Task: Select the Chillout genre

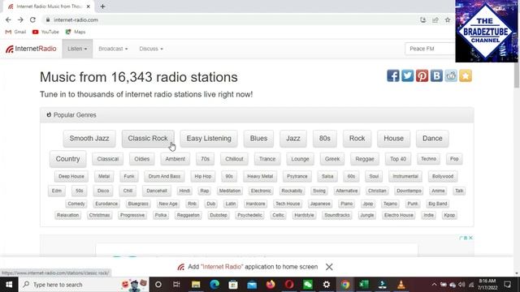Action: [234, 159]
